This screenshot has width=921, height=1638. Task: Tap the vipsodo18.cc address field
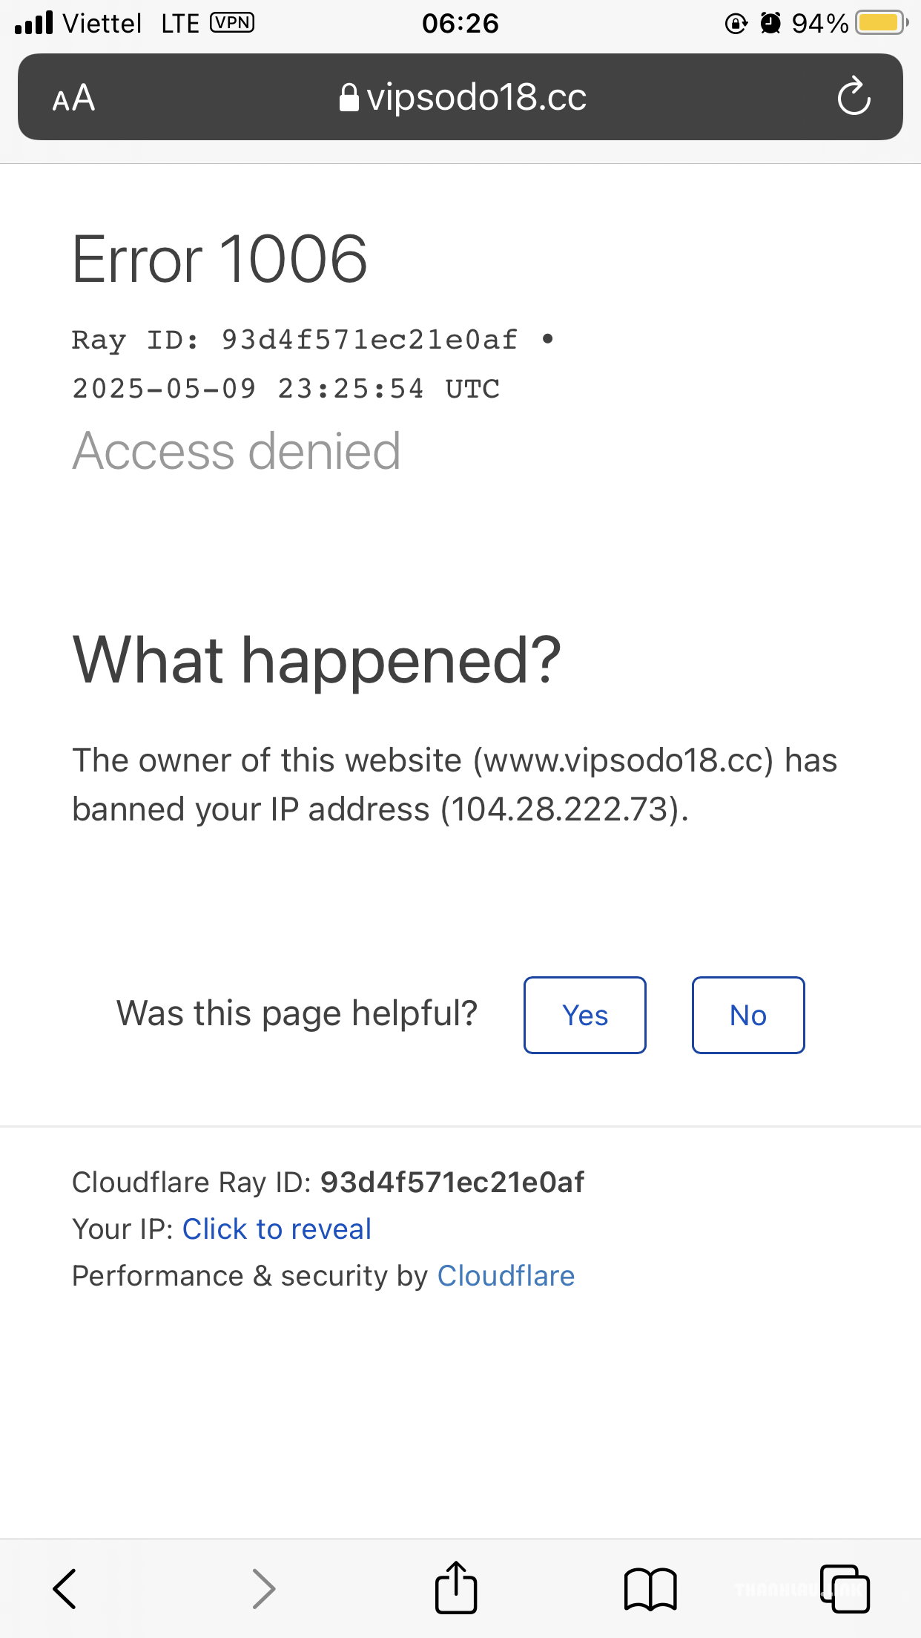(x=460, y=96)
